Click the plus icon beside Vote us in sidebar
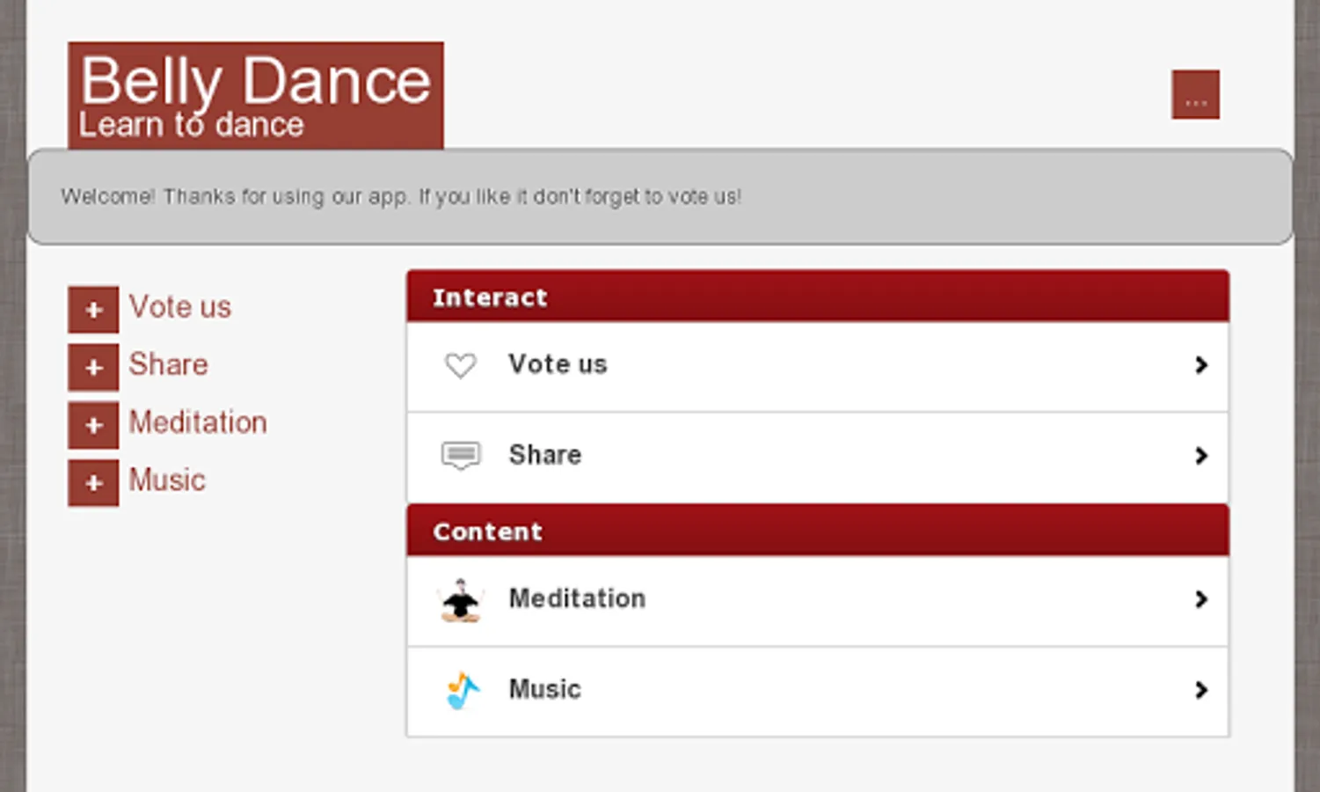The height and width of the screenshot is (792, 1320). [x=92, y=309]
